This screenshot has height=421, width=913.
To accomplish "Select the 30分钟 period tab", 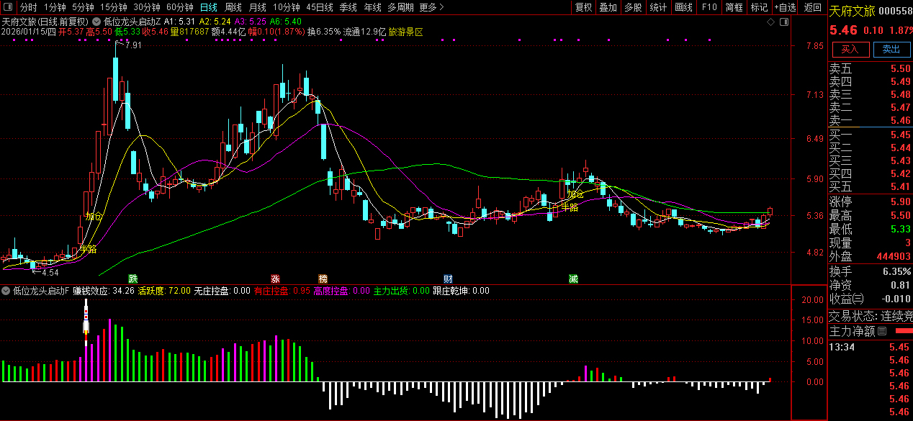I will 147,7.
